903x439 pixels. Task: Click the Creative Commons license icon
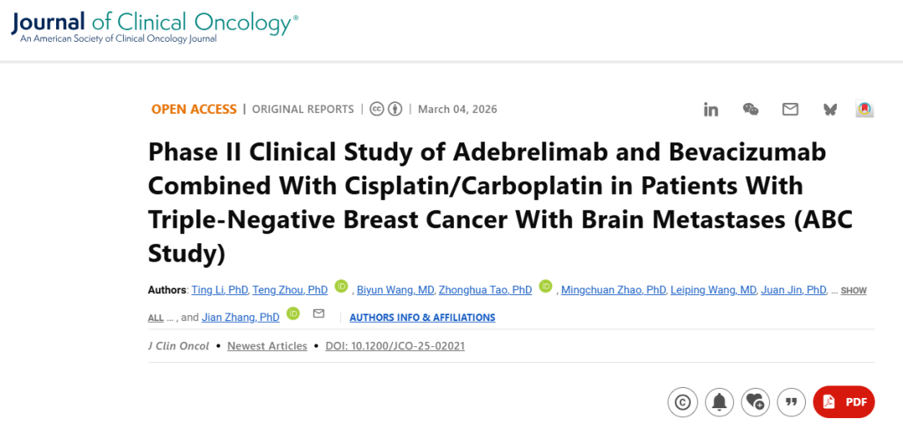(x=386, y=110)
